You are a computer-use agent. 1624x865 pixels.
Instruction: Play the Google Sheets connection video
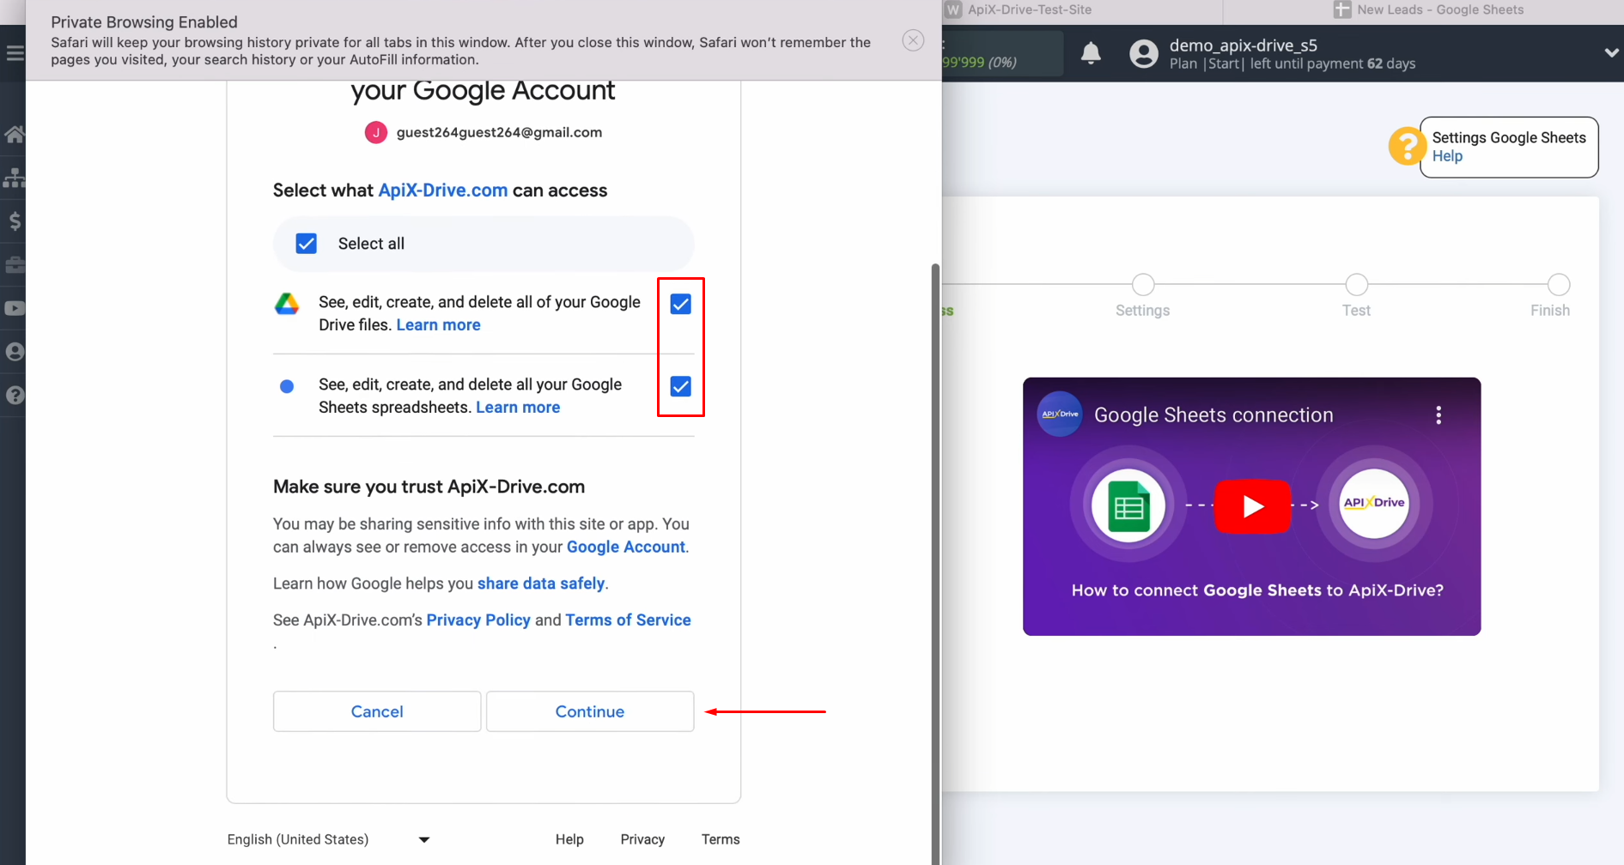click(x=1252, y=506)
